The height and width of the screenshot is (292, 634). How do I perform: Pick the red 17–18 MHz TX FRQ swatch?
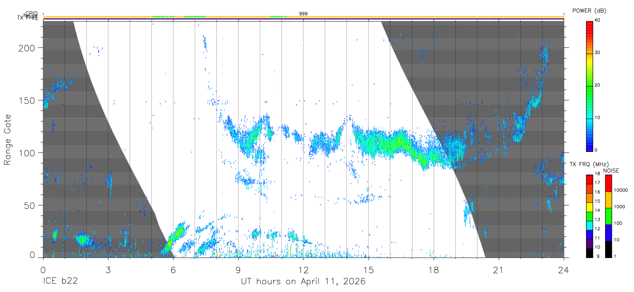pos(589,180)
